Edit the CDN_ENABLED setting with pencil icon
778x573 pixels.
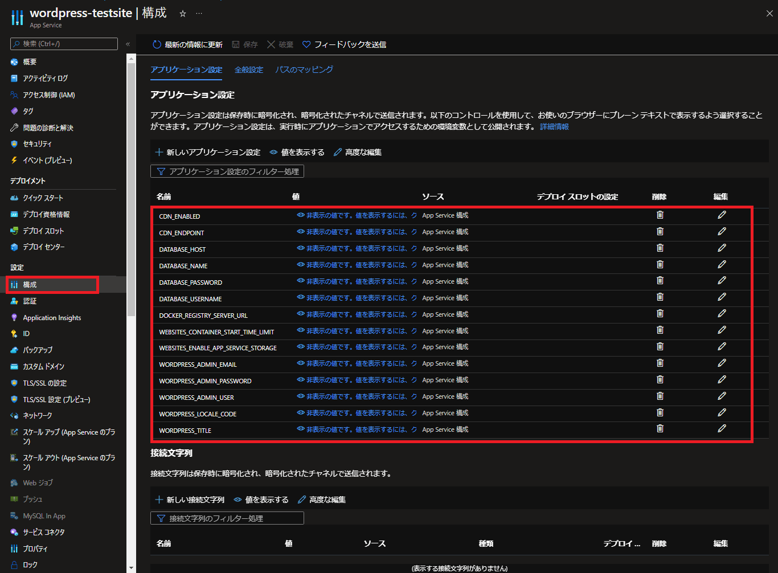pos(722,215)
